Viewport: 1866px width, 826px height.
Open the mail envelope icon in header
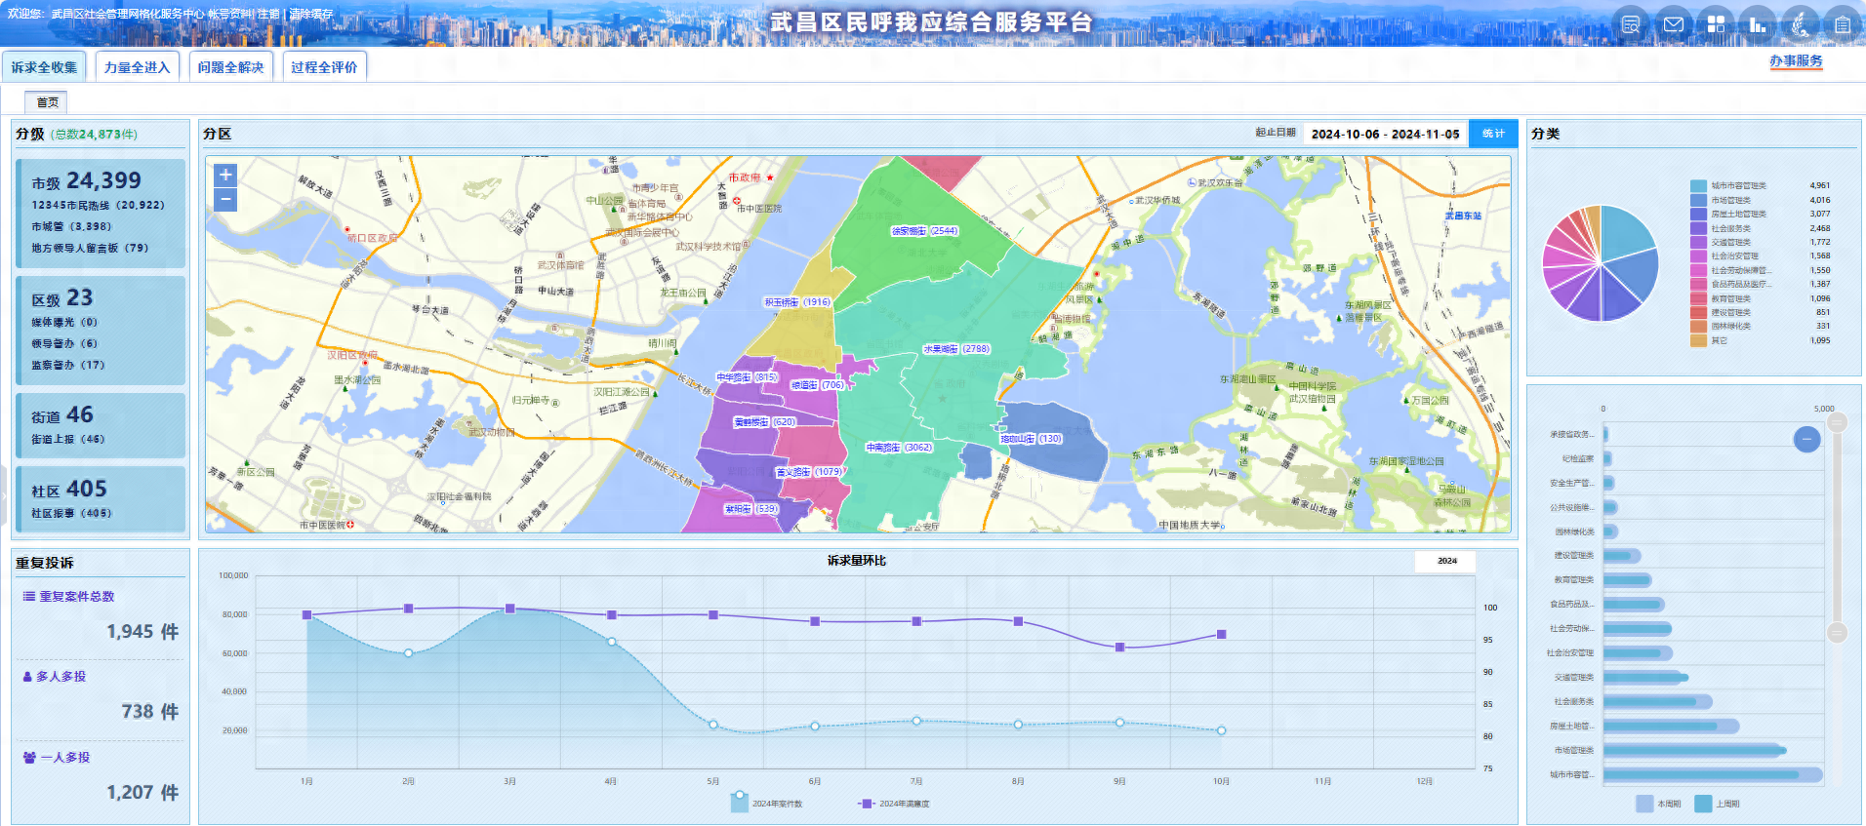coord(1673,24)
